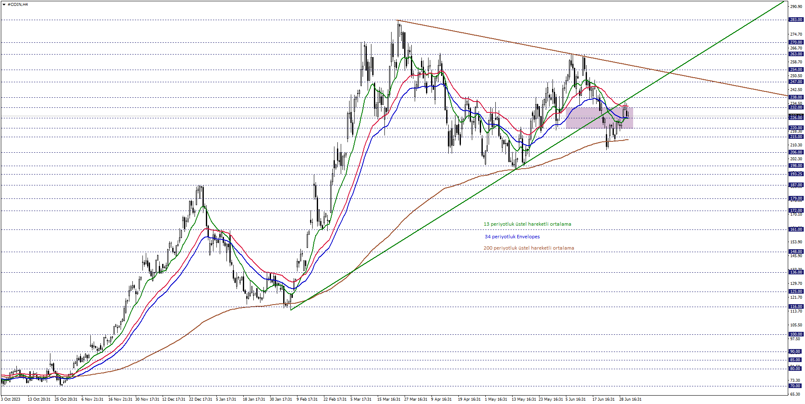Click the 270.00 price level label

click(796, 42)
